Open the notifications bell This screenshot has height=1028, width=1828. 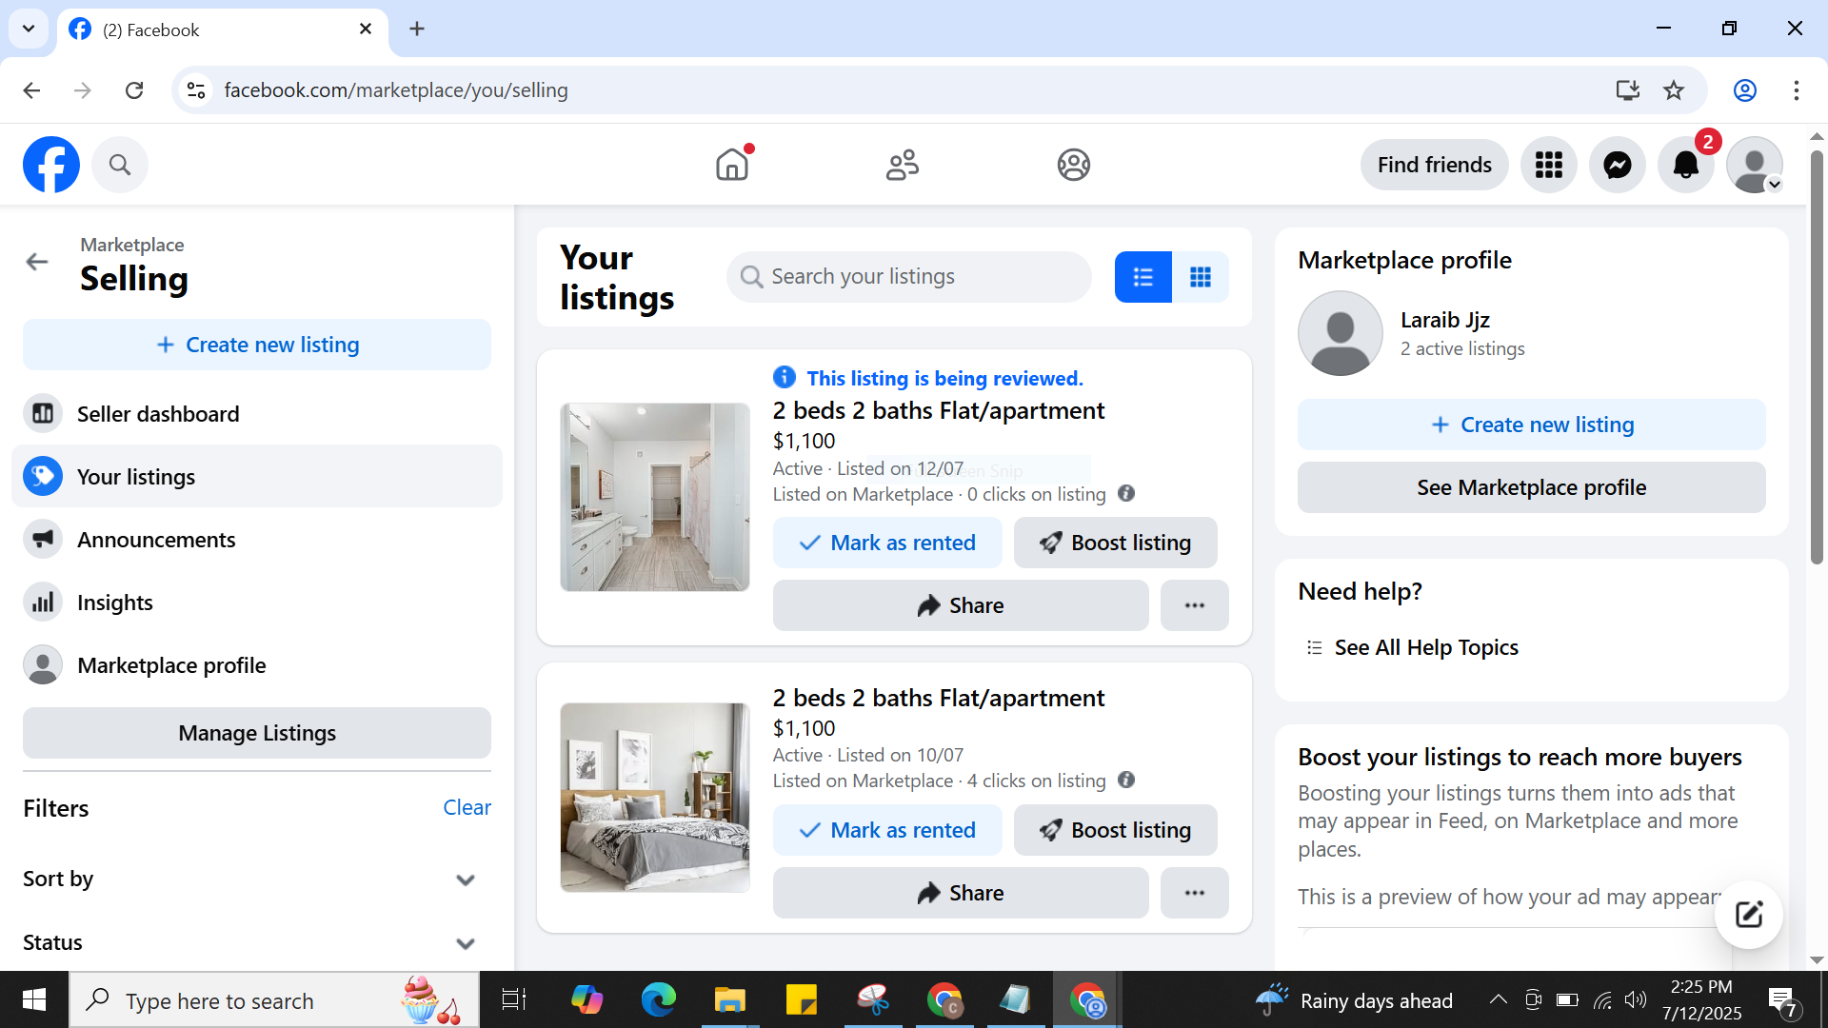[1685, 165]
